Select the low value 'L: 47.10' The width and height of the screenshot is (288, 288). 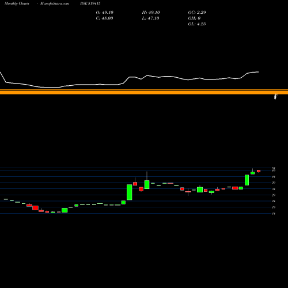[x=150, y=18]
